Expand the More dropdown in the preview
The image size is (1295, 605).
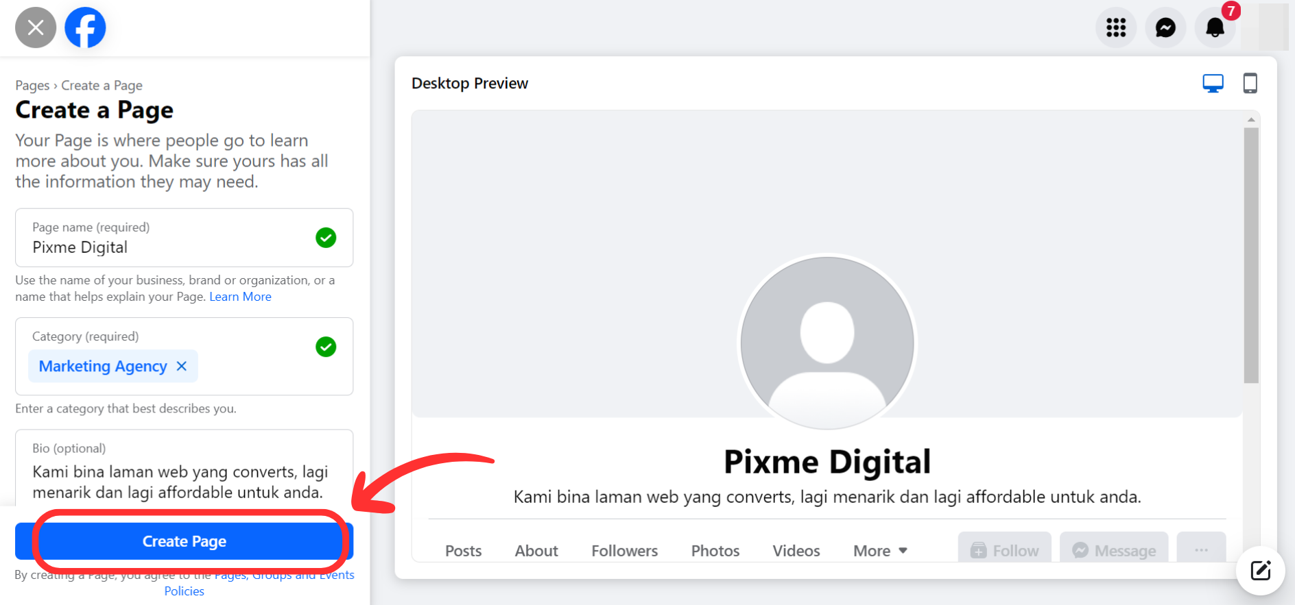click(x=880, y=551)
